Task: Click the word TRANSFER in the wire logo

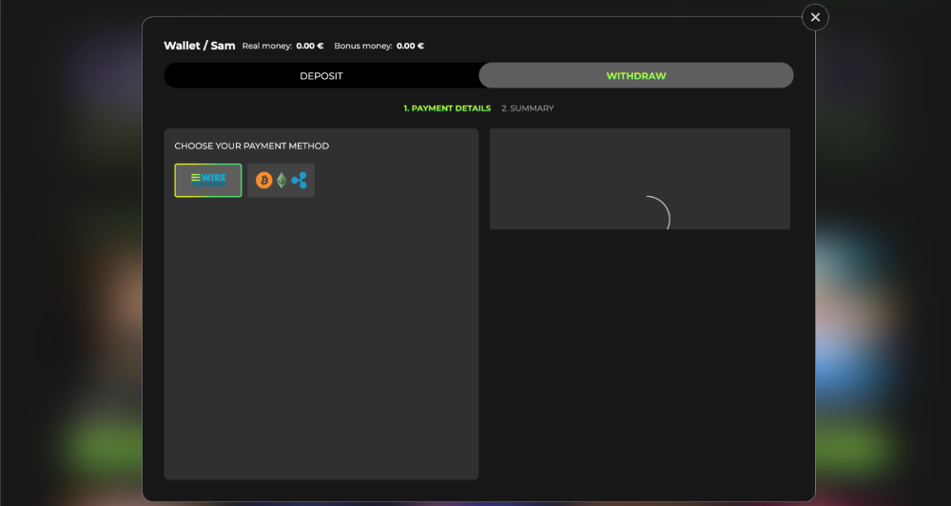Action: pyautogui.click(x=208, y=185)
